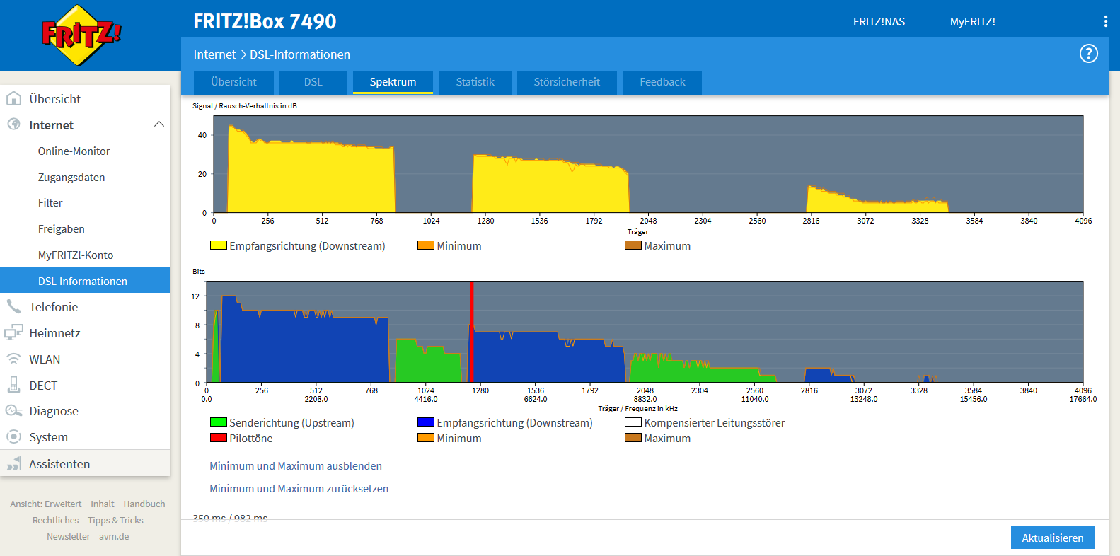Click the DECT base station icon
1120x556 pixels.
coord(13,385)
